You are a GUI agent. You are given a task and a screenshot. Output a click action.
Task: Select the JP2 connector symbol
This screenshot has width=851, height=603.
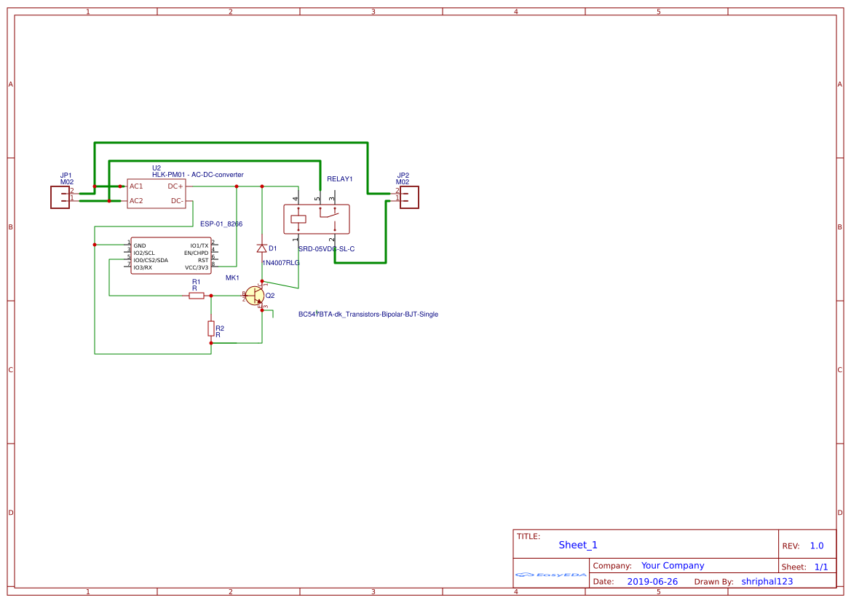[410, 197]
